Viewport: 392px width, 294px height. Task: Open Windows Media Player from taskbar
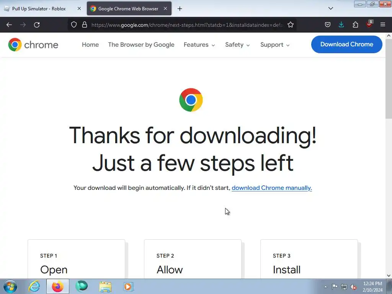(129, 286)
